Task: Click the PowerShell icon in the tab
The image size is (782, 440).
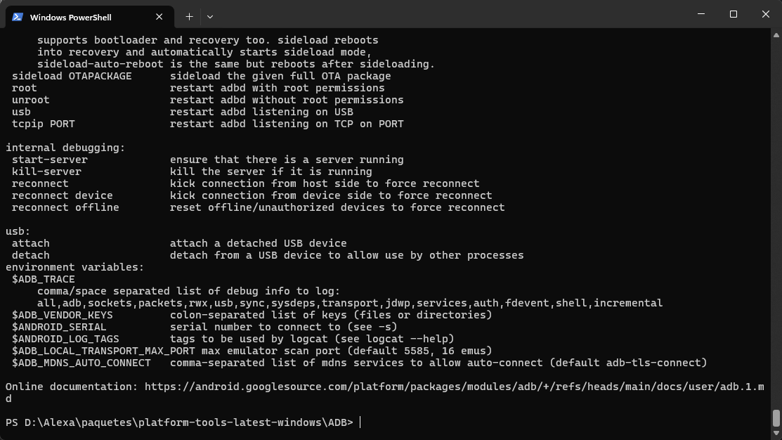Action: [x=18, y=17]
